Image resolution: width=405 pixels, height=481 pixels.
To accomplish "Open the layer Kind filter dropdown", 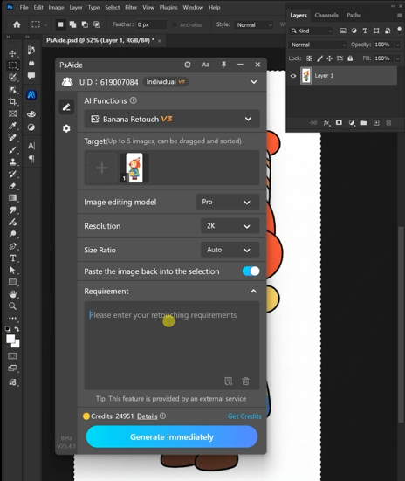I will [x=311, y=31].
